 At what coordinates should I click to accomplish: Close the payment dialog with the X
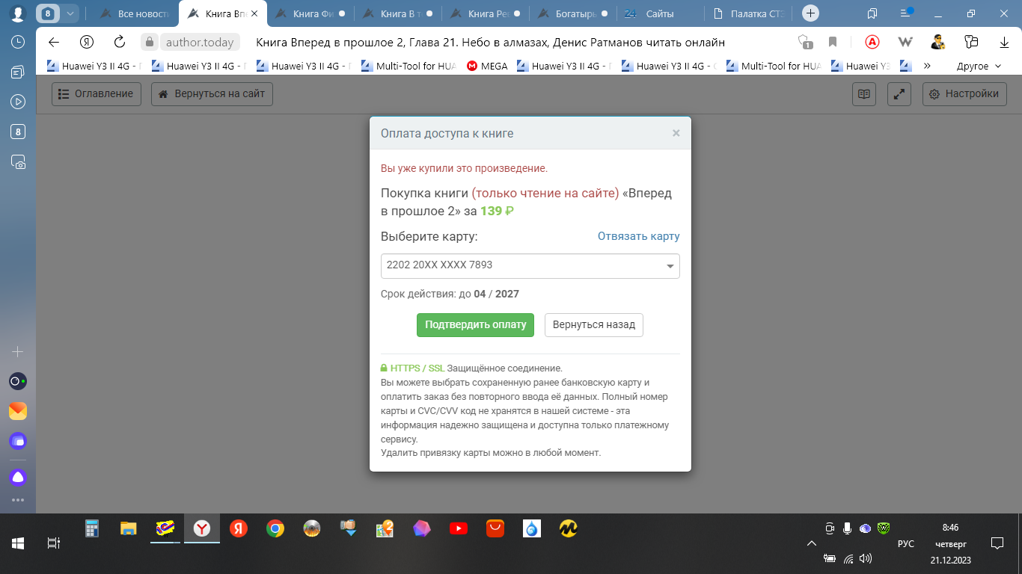pos(676,133)
